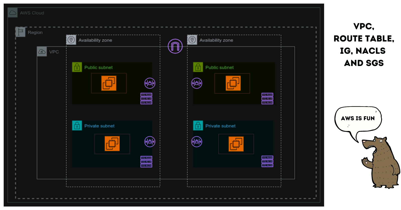Click right Private subnet teal lock icon

(198, 125)
